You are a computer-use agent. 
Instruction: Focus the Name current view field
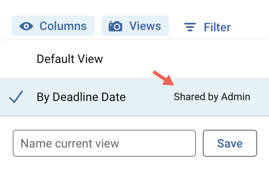[104, 143]
